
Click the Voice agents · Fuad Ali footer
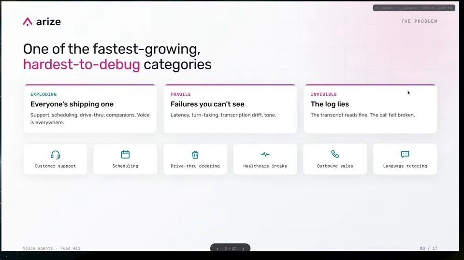pyautogui.click(x=52, y=248)
